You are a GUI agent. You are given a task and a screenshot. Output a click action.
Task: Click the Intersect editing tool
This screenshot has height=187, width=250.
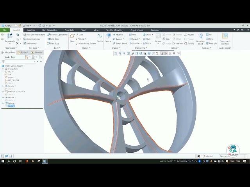pyautogui.click(x=178, y=43)
